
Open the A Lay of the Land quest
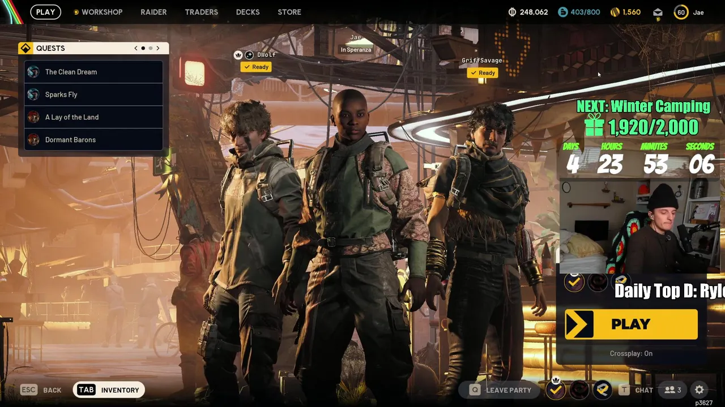[x=93, y=117]
